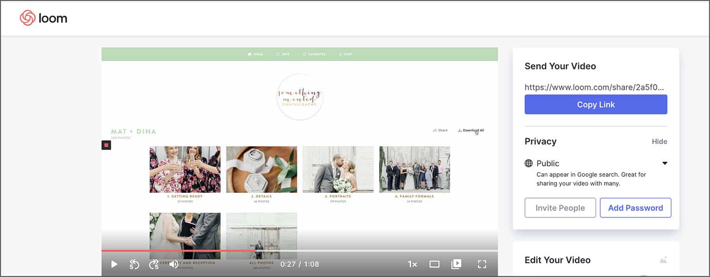Rewind the video 5 seconds
This screenshot has height=277, width=710.
pyautogui.click(x=133, y=264)
